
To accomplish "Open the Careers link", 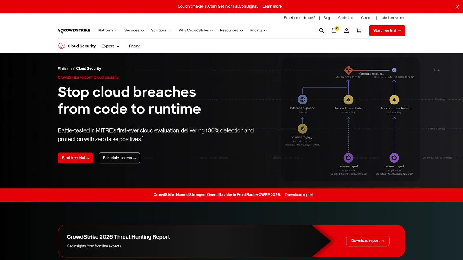I will pyautogui.click(x=367, y=18).
